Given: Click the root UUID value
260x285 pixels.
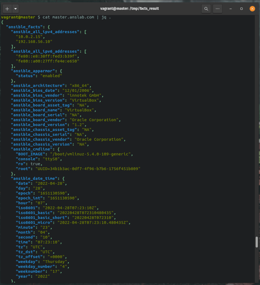Looking at the screenshot, I should tap(88, 169).
